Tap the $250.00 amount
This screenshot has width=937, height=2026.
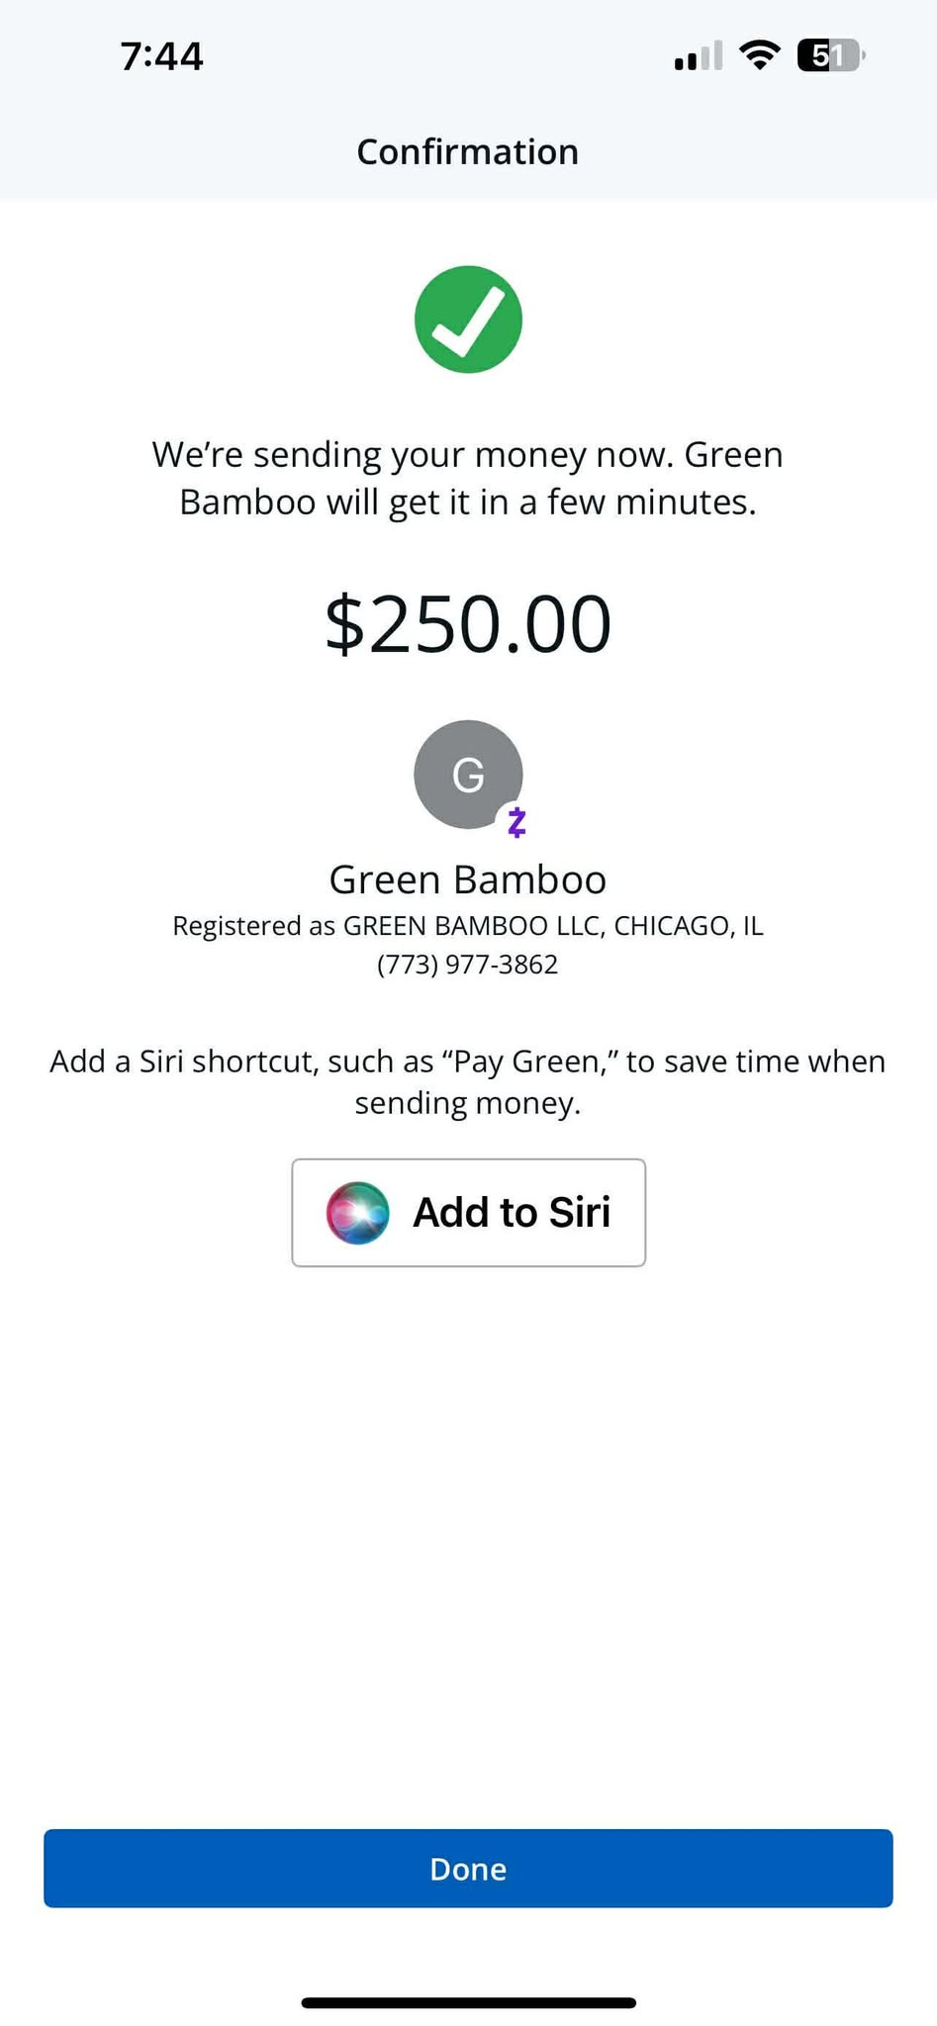(468, 624)
